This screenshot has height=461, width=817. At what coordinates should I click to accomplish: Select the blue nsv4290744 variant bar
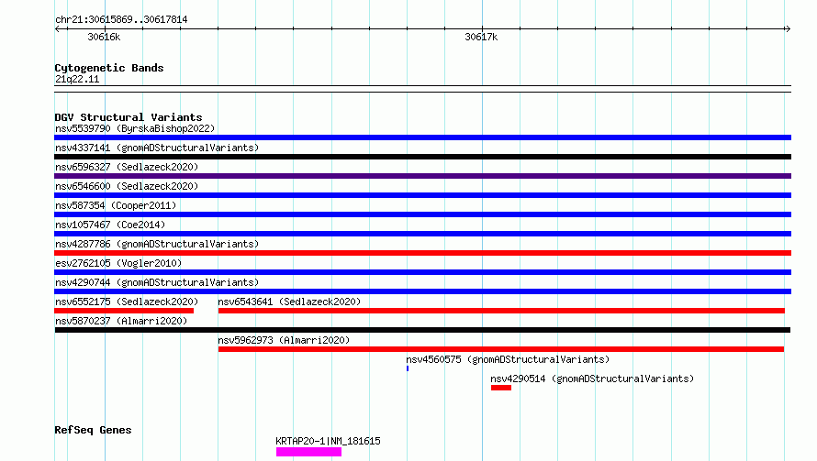coord(422,291)
